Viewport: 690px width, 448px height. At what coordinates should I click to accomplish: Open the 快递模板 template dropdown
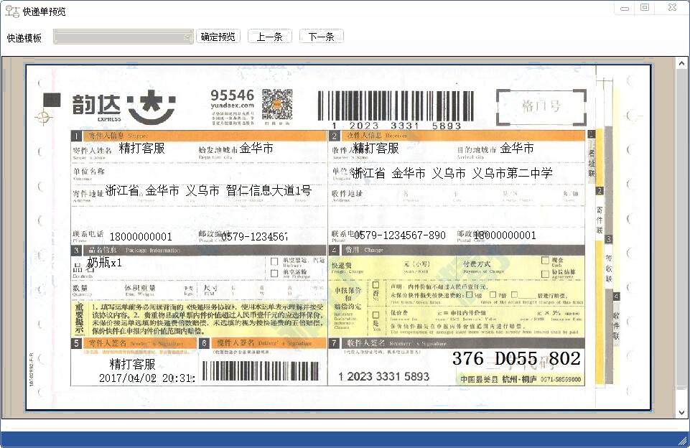[x=187, y=36]
